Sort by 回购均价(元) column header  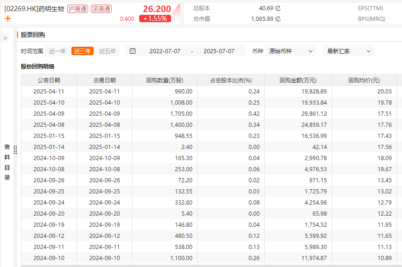point(364,81)
